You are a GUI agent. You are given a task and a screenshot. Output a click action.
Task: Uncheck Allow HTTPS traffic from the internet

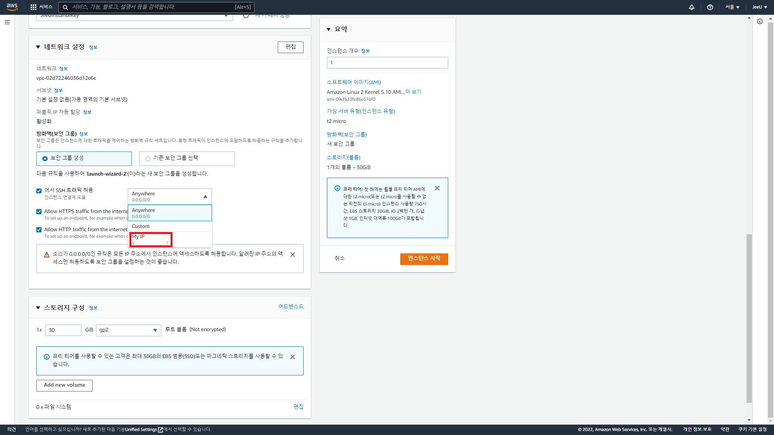(39, 211)
